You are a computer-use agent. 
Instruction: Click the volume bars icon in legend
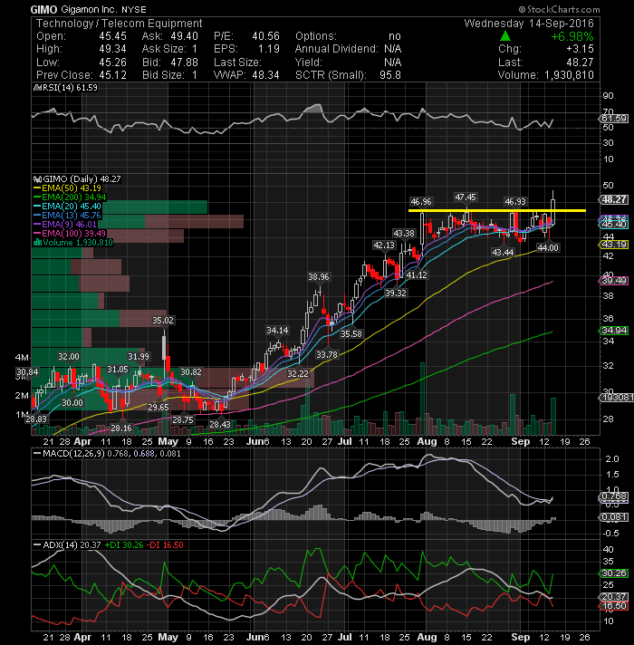click(37, 243)
